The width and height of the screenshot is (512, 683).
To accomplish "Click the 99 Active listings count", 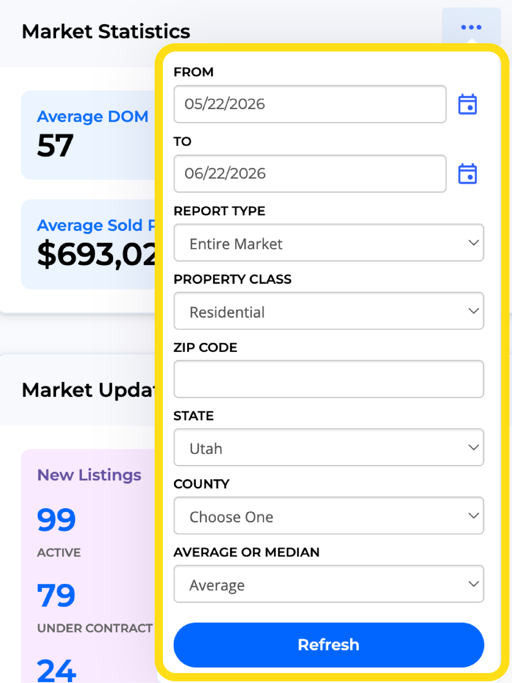I will (x=56, y=520).
